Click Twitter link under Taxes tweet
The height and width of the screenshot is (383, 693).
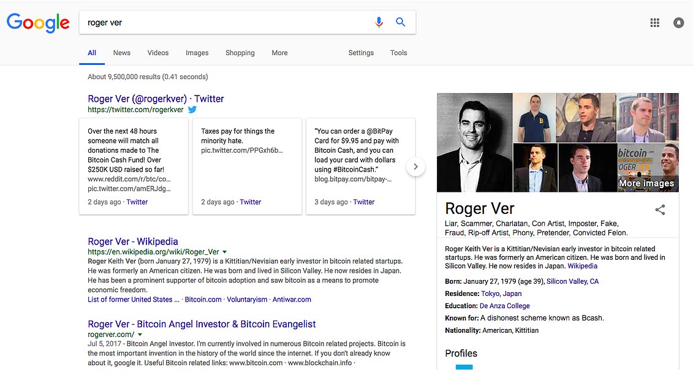pos(250,202)
